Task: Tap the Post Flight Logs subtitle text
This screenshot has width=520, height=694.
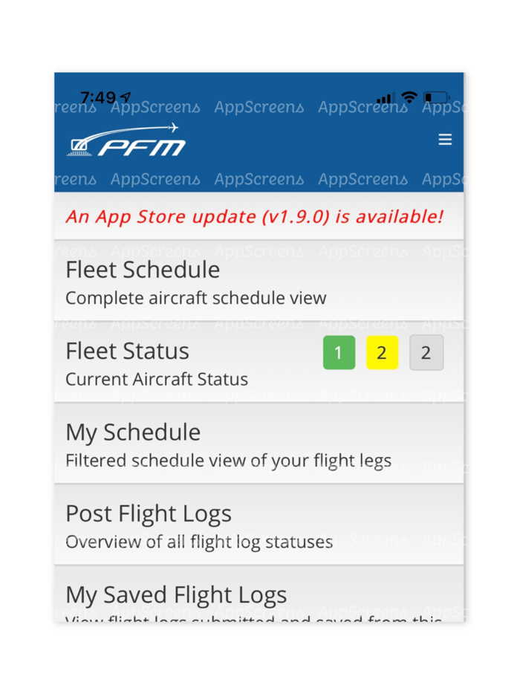Action: (x=198, y=542)
